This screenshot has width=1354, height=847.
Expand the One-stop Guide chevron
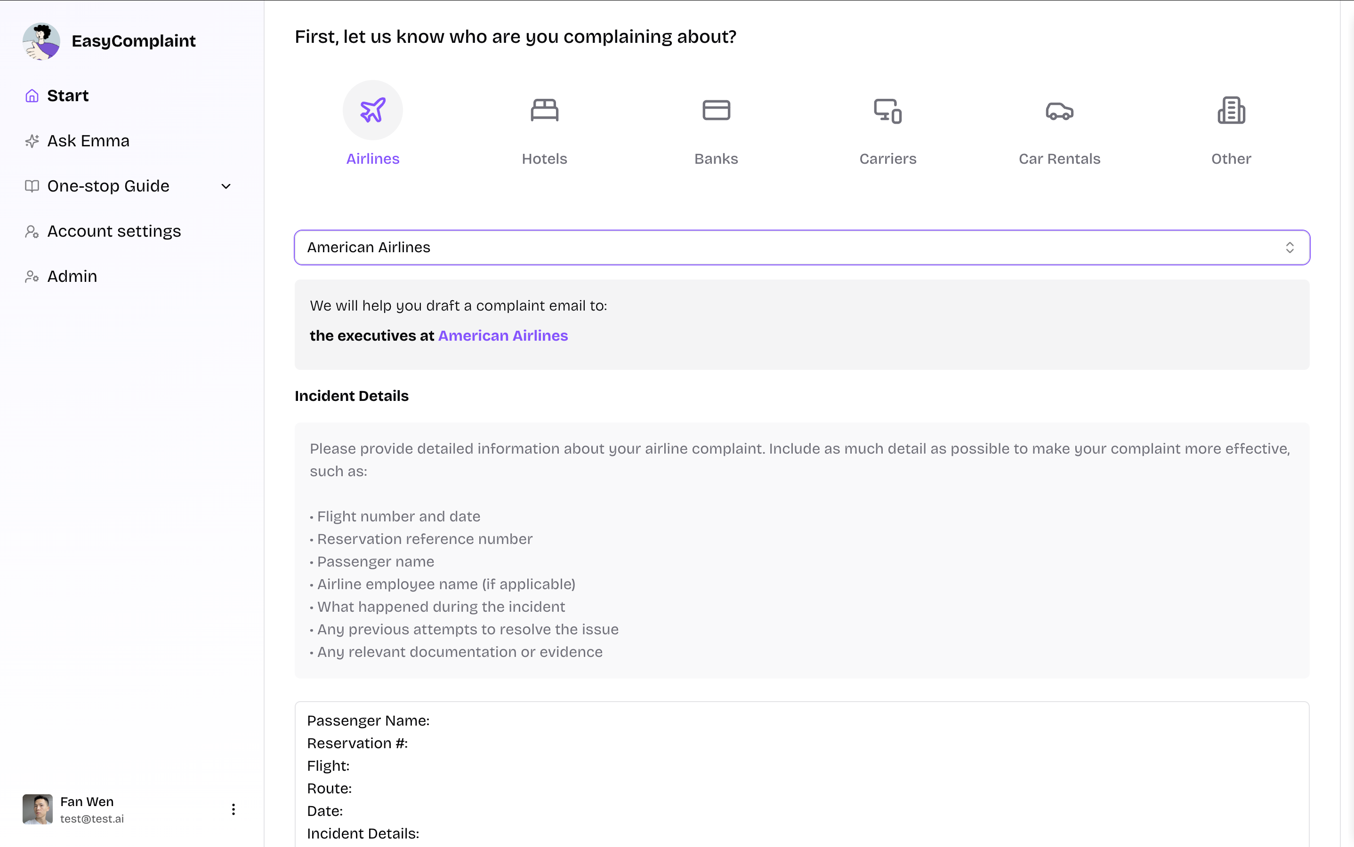click(x=226, y=186)
